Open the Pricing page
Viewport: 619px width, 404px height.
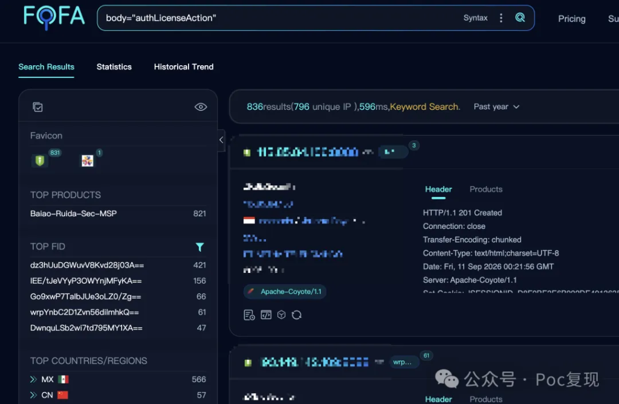pos(572,19)
